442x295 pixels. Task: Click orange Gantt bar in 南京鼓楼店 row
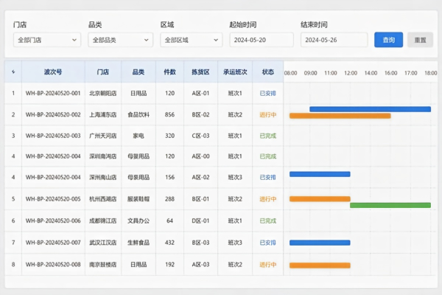pos(320,265)
